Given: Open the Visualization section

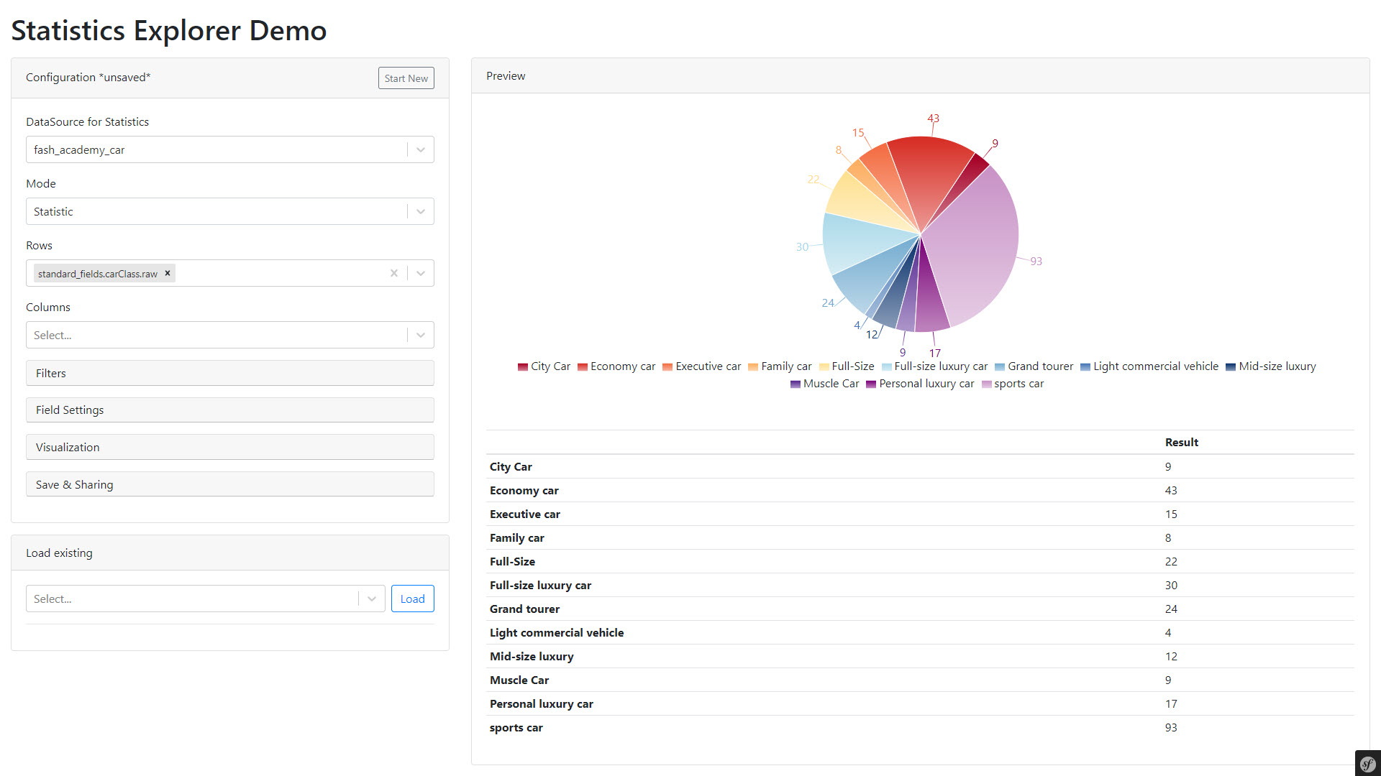Looking at the screenshot, I should (x=229, y=447).
